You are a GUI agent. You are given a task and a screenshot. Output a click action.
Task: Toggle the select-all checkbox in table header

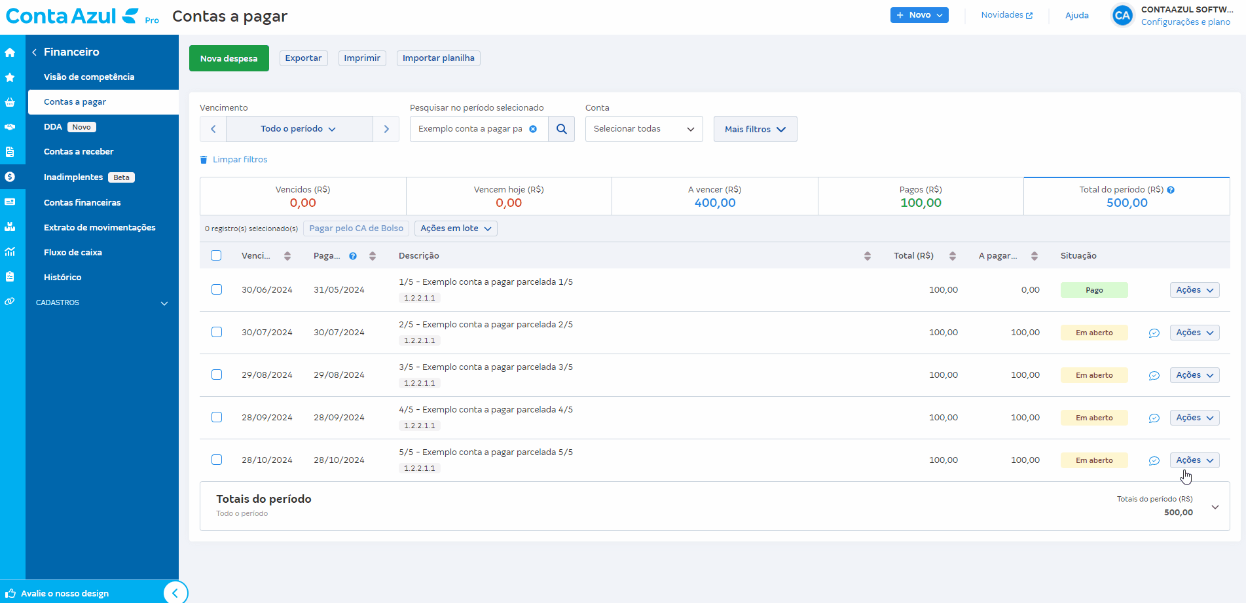216,255
